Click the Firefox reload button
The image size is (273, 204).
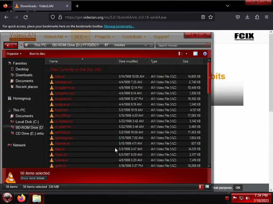point(26,17)
